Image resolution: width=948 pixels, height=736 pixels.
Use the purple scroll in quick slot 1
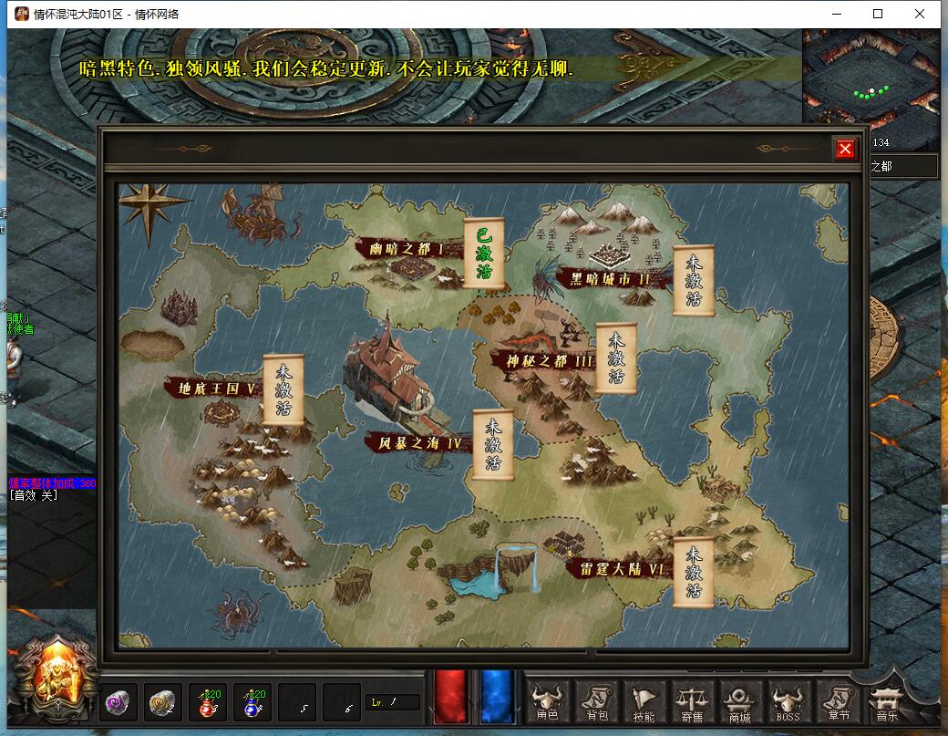pyautogui.click(x=118, y=702)
